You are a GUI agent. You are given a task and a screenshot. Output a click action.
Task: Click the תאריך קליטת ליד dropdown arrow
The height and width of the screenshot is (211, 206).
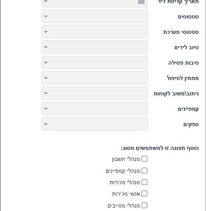[46, 1]
